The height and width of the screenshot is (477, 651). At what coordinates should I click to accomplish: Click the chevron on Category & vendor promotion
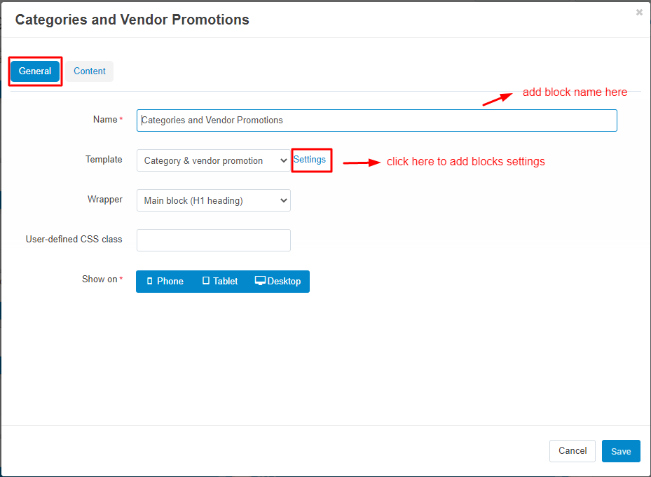coord(284,160)
